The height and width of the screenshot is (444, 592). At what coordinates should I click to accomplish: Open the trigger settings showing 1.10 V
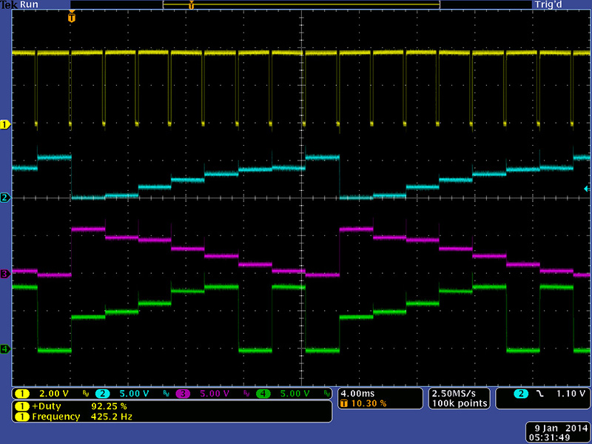(x=543, y=393)
